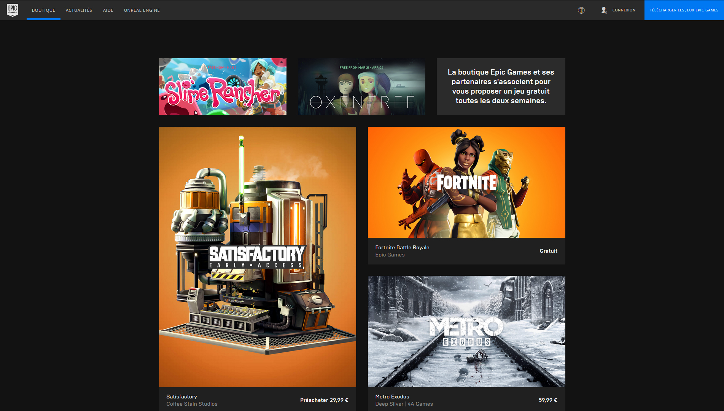Open the Slime Rancher free game banner
This screenshot has height=411, width=724.
click(x=223, y=86)
